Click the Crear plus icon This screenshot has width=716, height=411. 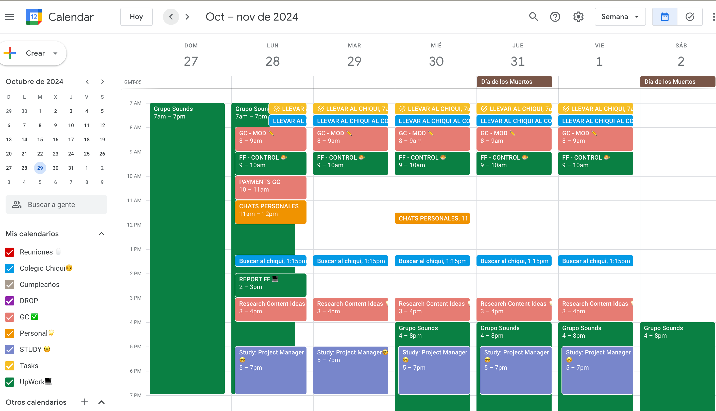(x=10, y=53)
